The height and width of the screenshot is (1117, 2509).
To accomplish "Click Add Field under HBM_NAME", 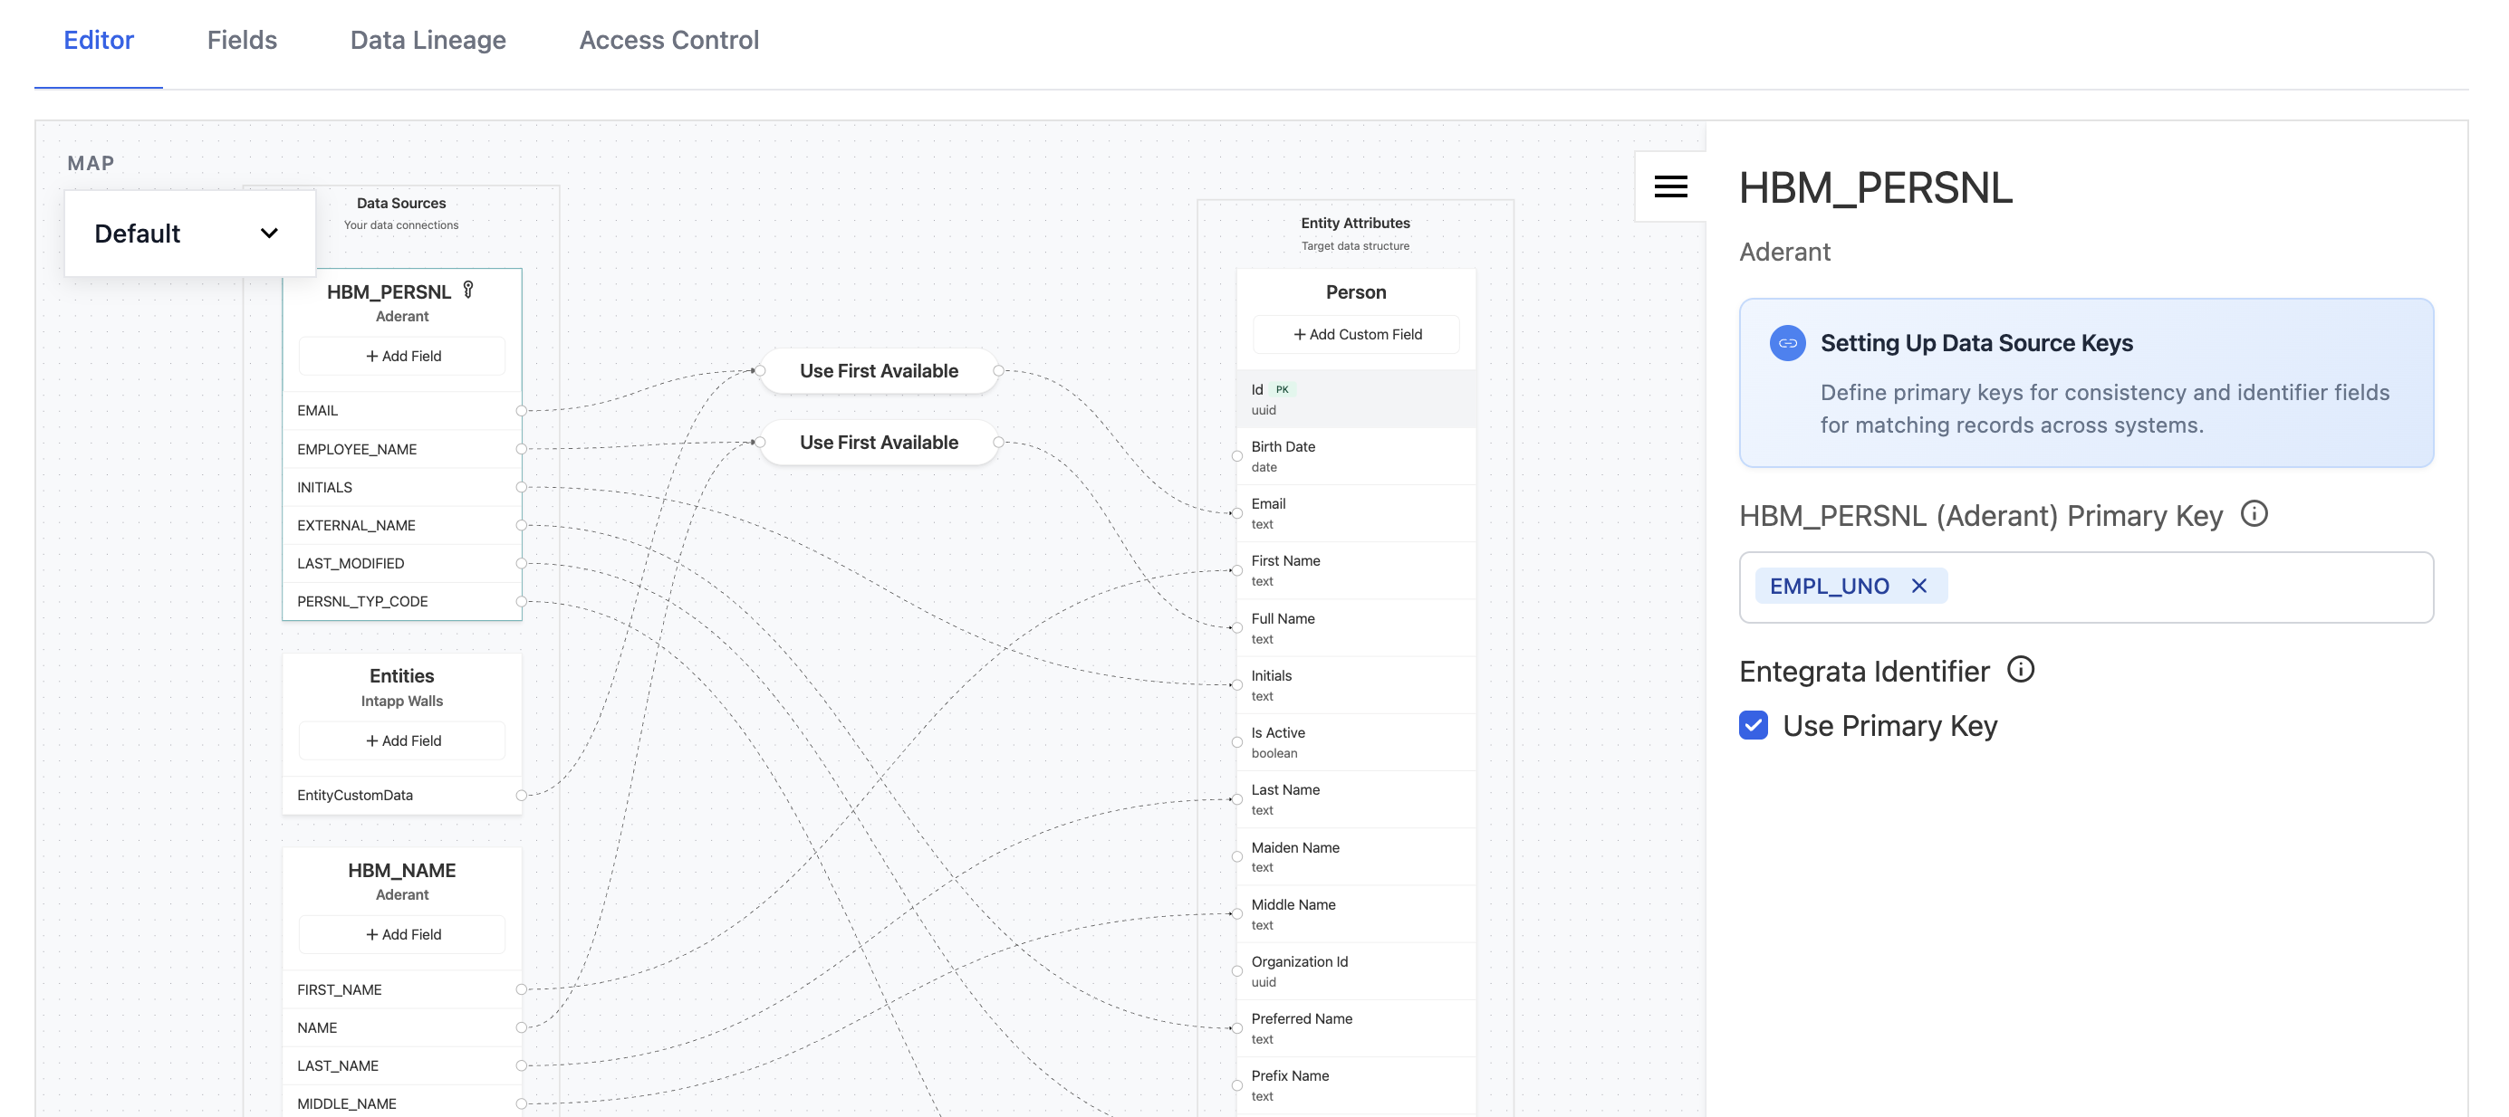I will [x=401, y=934].
